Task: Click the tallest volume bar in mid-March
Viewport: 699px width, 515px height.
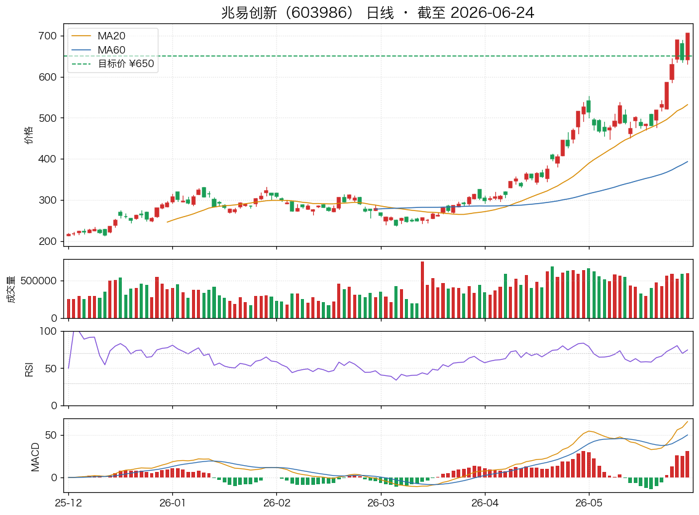Action: coord(422,290)
